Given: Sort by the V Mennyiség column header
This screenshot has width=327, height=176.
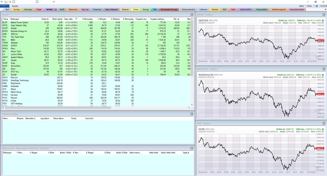Looking at the screenshot, I should click(86, 19).
